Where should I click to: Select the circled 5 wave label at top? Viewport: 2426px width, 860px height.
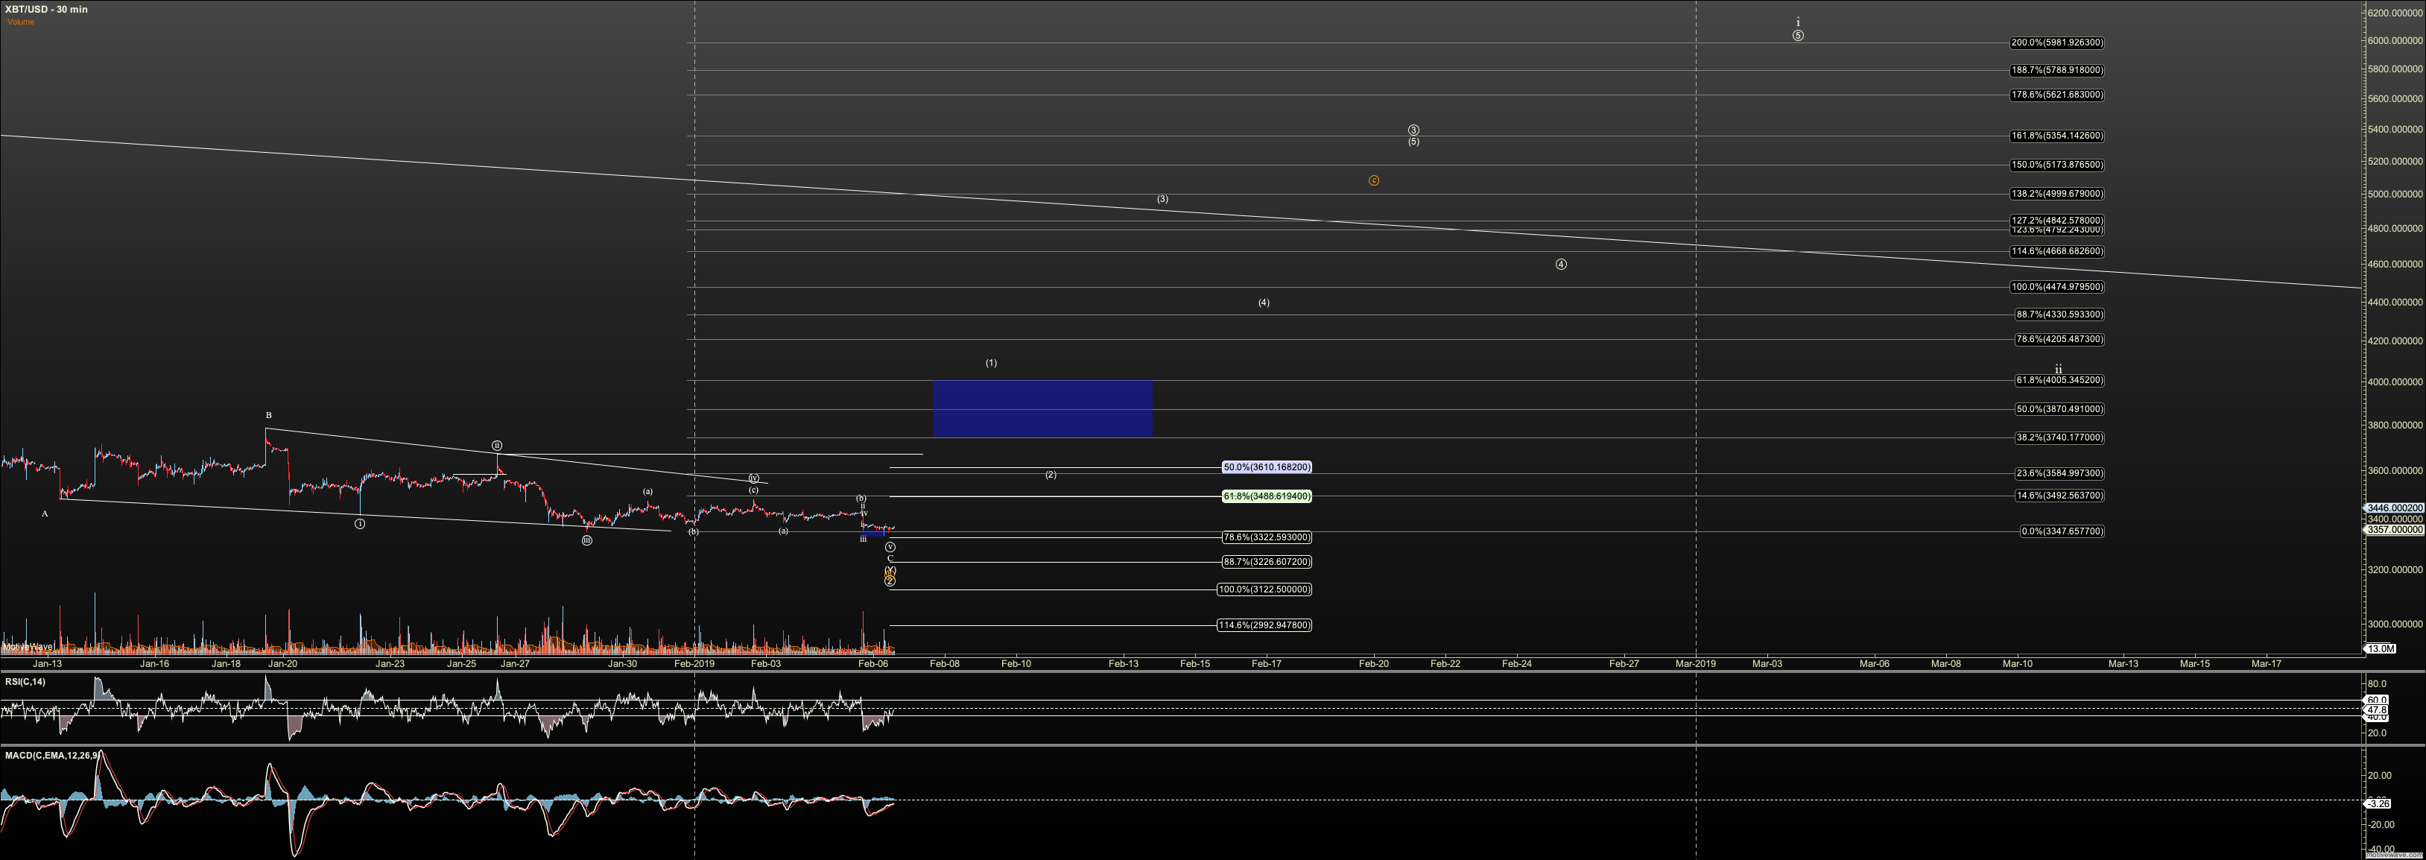tap(1798, 36)
